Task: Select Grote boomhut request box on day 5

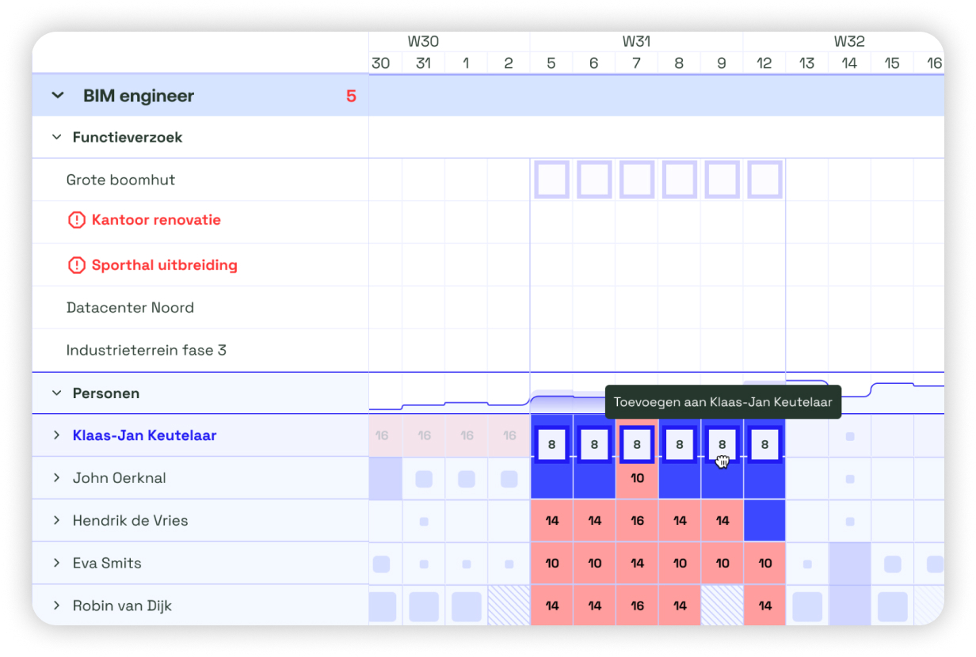Action: (x=551, y=180)
